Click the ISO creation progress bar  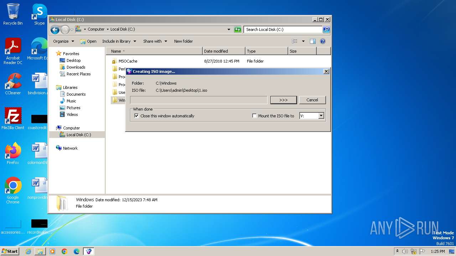tap(199, 100)
